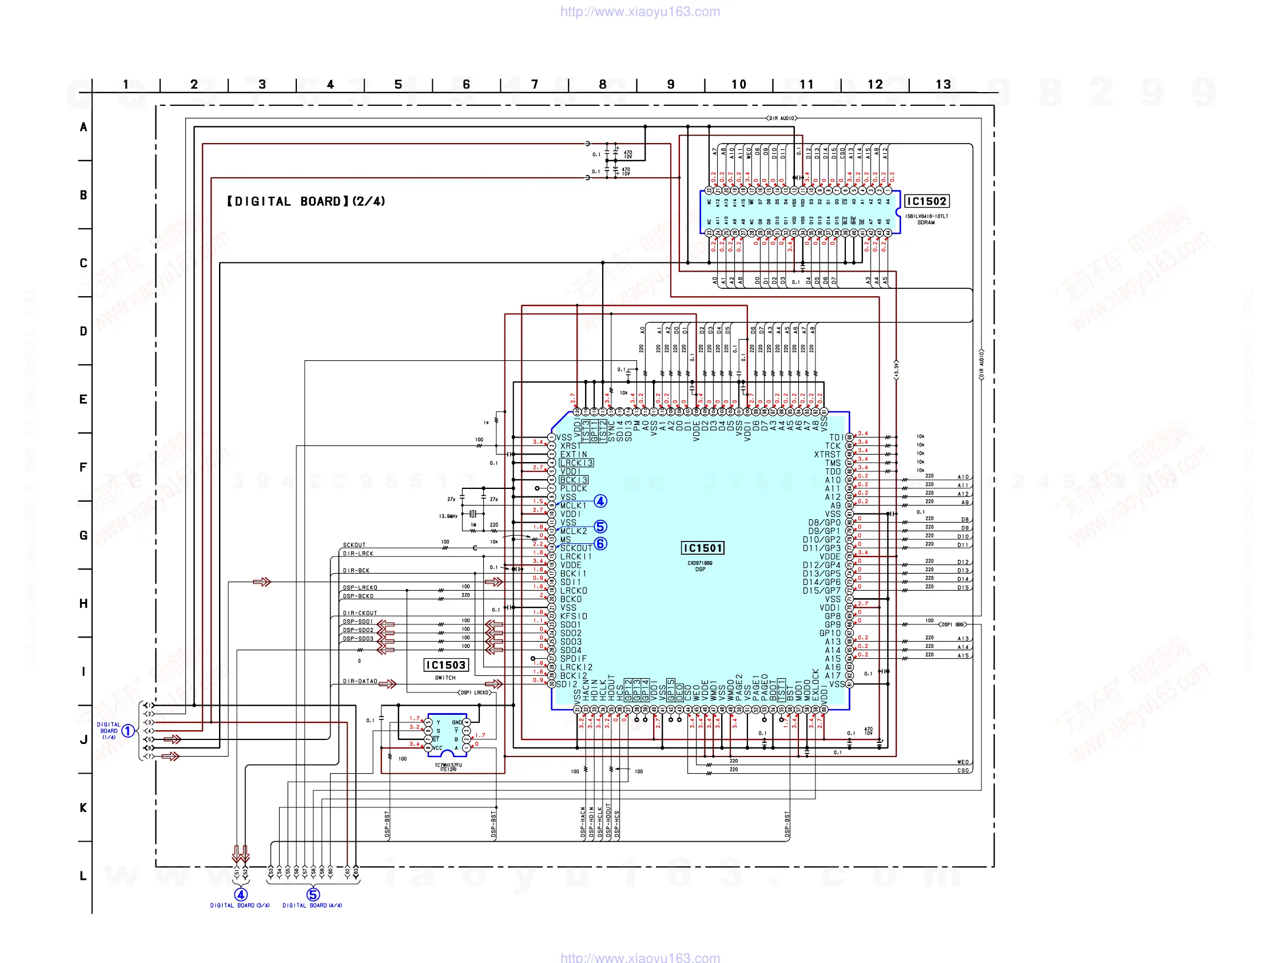The image size is (1281, 963).
Task: Click circled 4 marker beside MCLK1
Action: click(x=600, y=501)
